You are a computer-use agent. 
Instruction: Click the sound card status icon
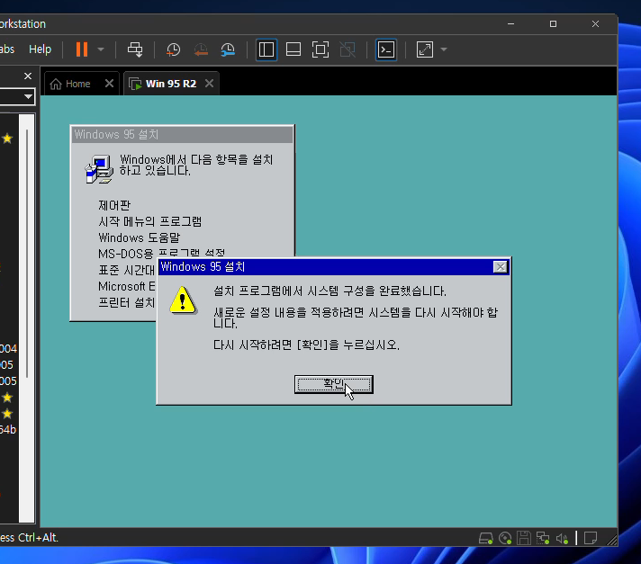click(x=562, y=539)
